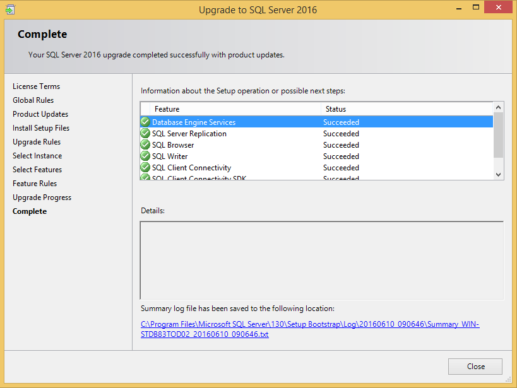Click the upgrade completed successfully message

click(x=157, y=55)
